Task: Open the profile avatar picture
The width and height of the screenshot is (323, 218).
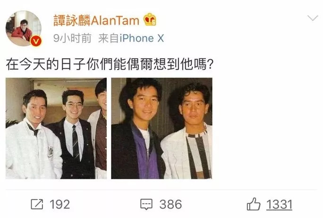Action: pyautogui.click(x=23, y=28)
